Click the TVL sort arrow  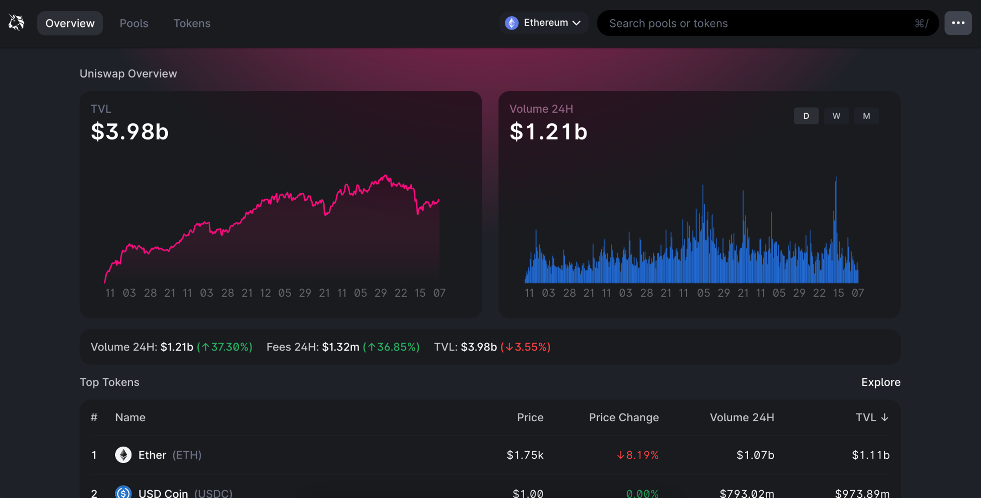[x=884, y=417]
